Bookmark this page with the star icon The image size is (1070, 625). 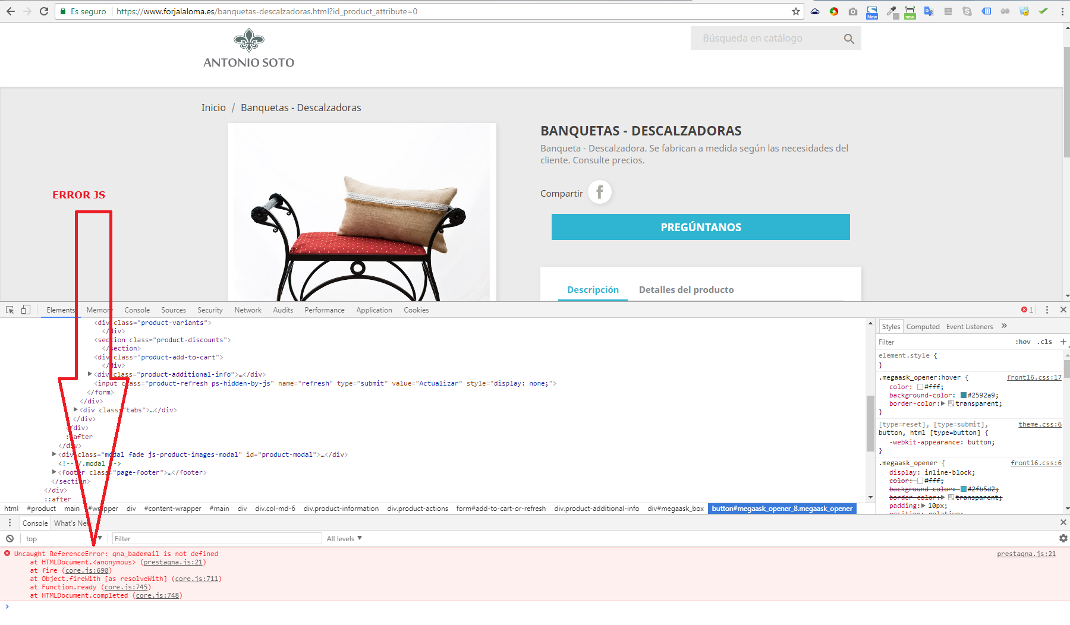(796, 11)
